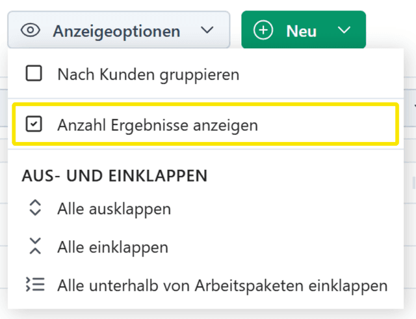The width and height of the screenshot is (416, 319).
Task: Uncheck the Anzahl Ergebnisse anzeigen checkbox
Action: 34,124
